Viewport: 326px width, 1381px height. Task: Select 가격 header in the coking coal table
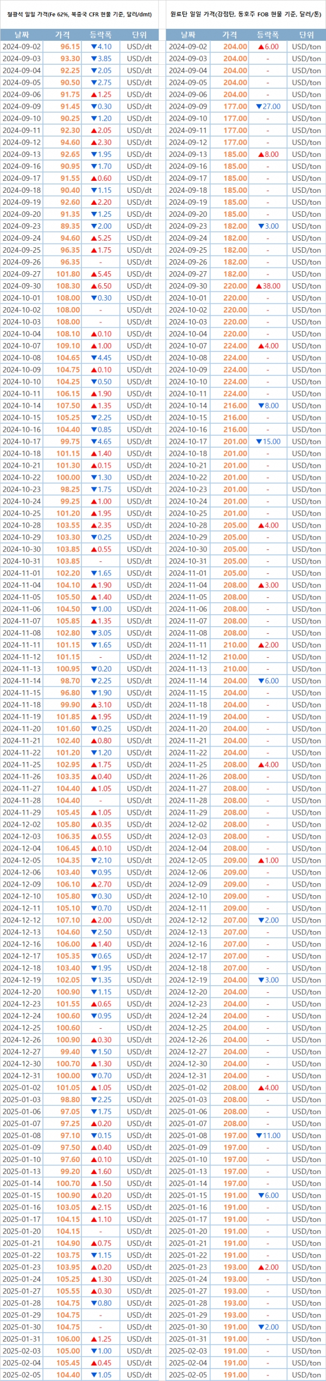(x=230, y=35)
